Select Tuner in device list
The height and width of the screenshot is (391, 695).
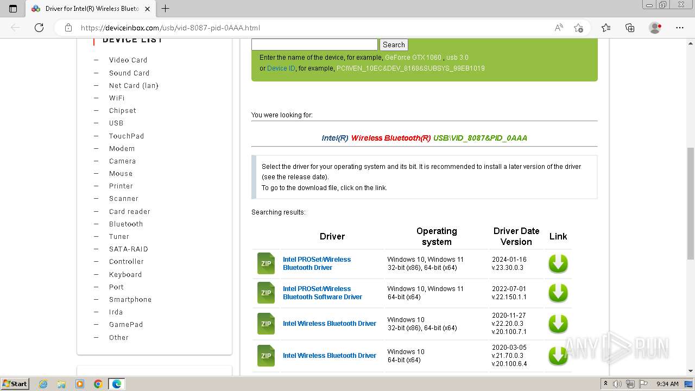coord(119,237)
